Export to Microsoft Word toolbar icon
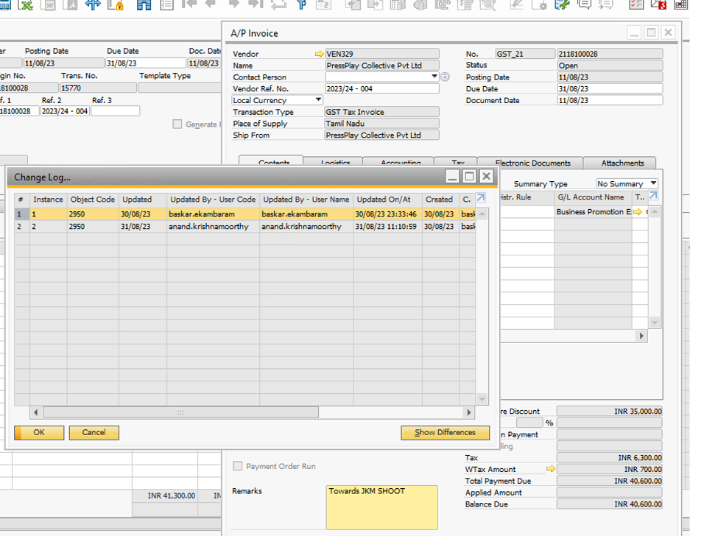704x536 pixels. click(49, 5)
